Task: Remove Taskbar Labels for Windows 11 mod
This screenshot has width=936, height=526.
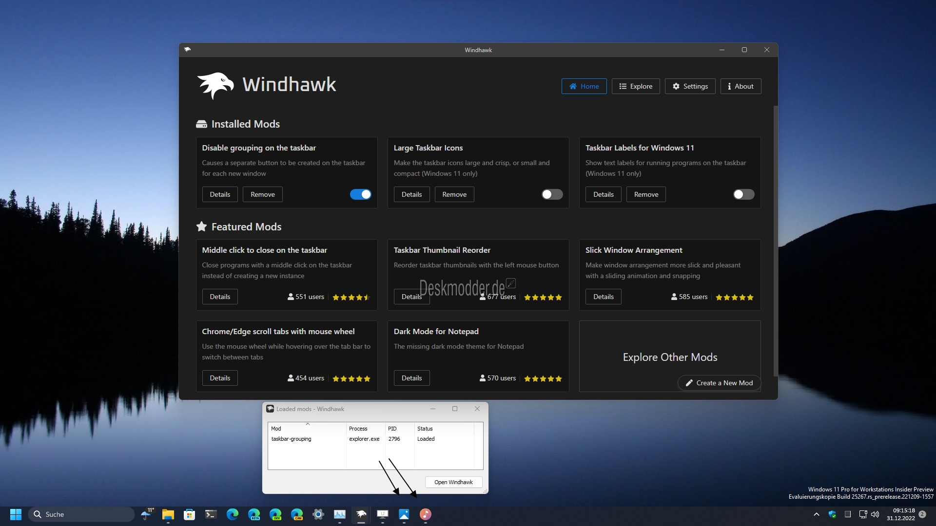Action: tap(646, 194)
